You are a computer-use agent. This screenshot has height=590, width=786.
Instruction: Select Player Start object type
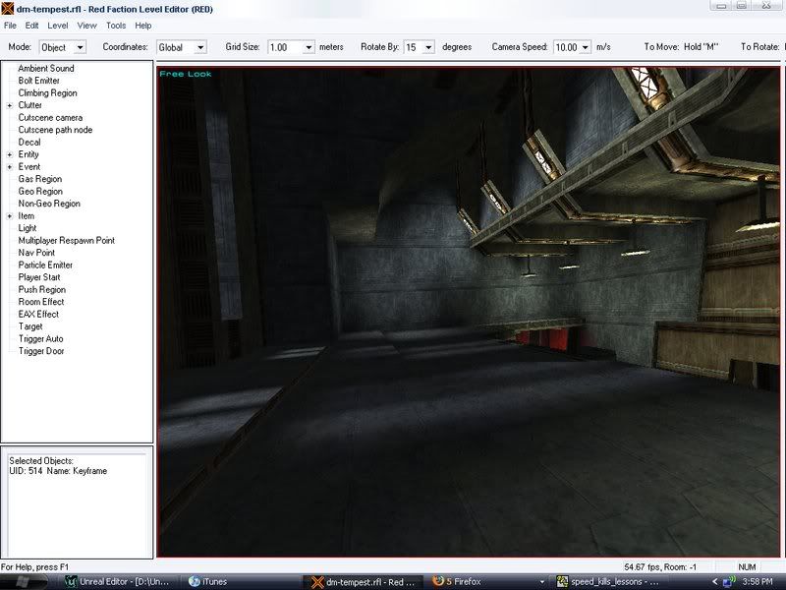point(39,277)
